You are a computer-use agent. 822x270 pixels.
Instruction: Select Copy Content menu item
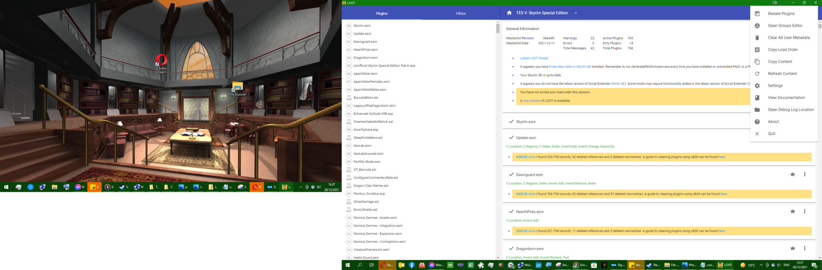coord(784,62)
